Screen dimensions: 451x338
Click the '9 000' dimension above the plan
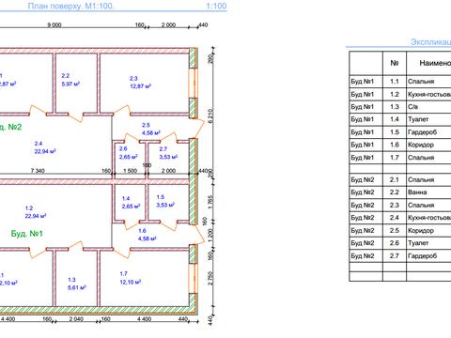point(54,25)
